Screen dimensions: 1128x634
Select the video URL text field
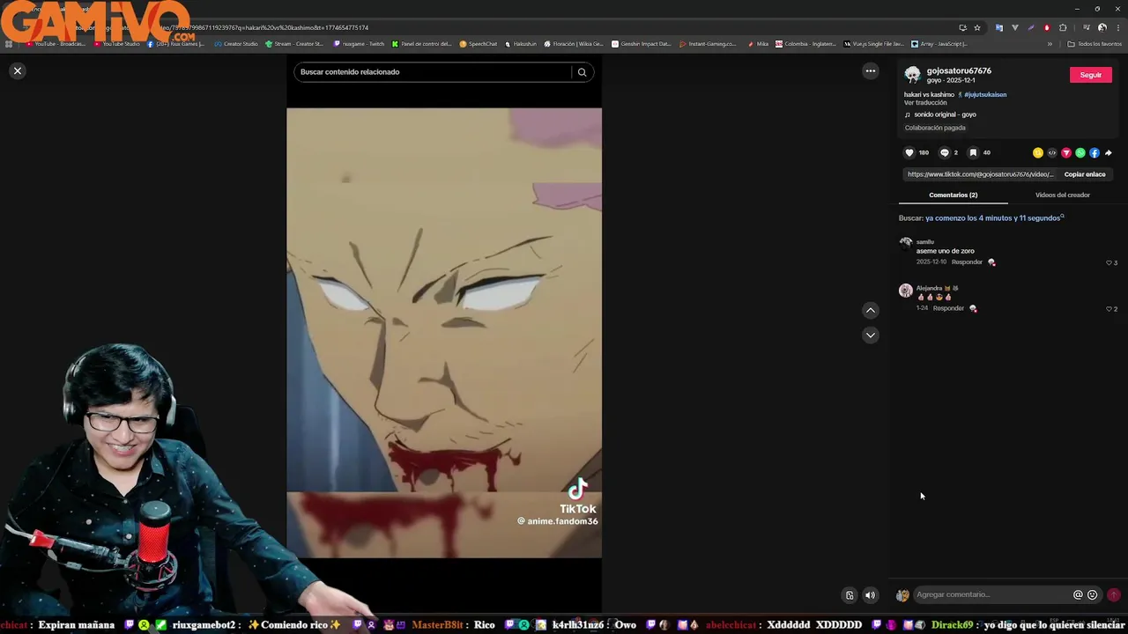980,174
